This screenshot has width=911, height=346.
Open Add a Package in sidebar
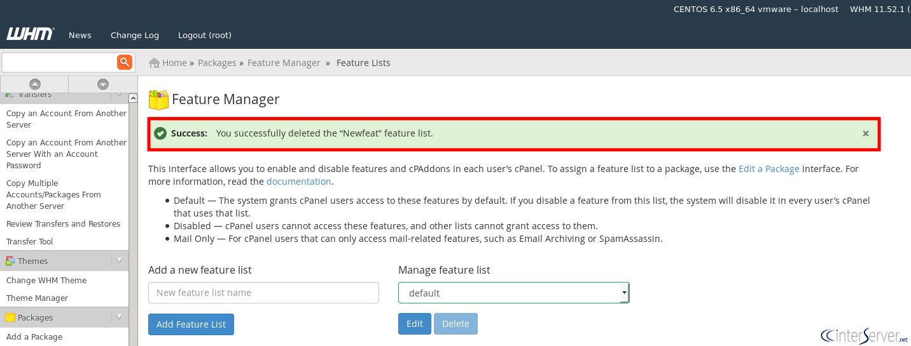[x=34, y=337]
